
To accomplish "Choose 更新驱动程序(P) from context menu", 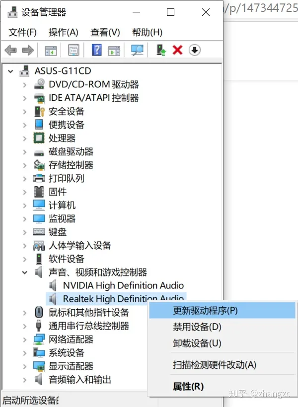I will click(x=205, y=311).
